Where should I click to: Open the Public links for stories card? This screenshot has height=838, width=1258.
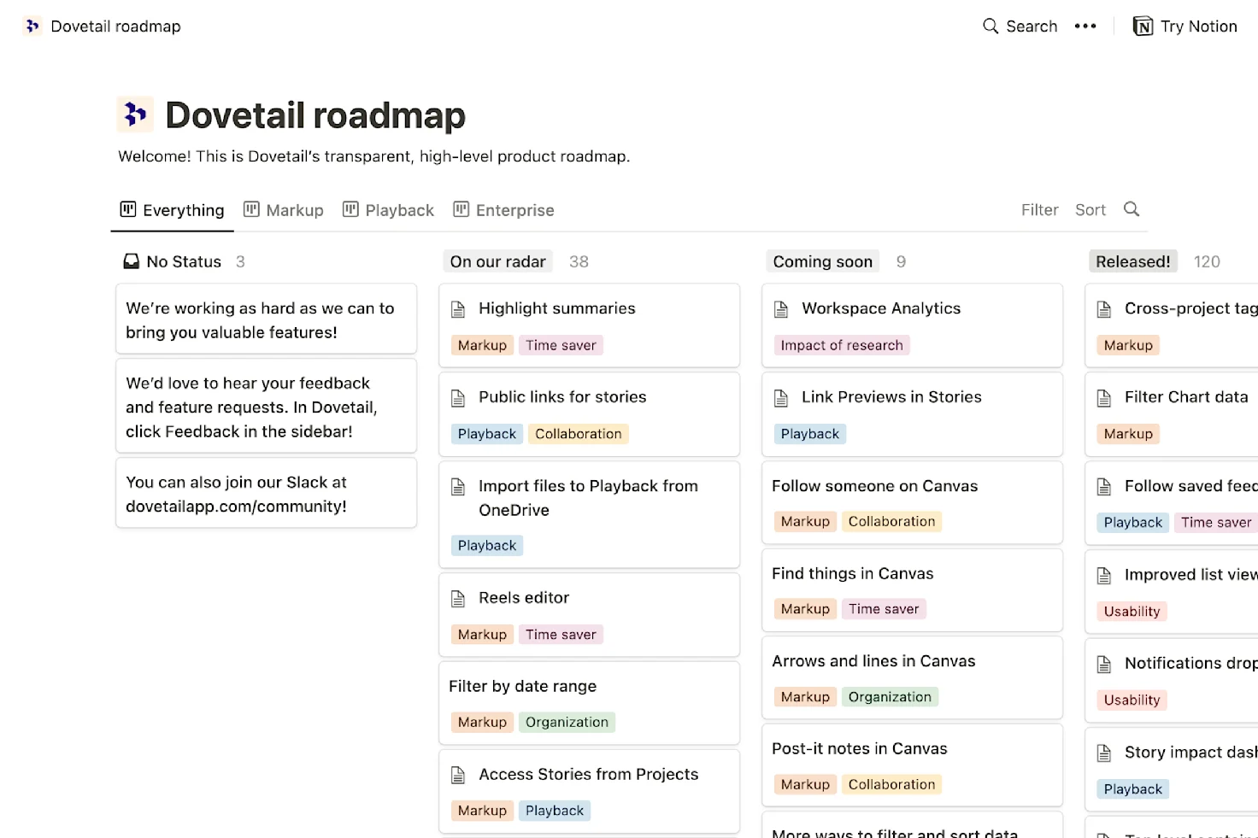pyautogui.click(x=562, y=397)
